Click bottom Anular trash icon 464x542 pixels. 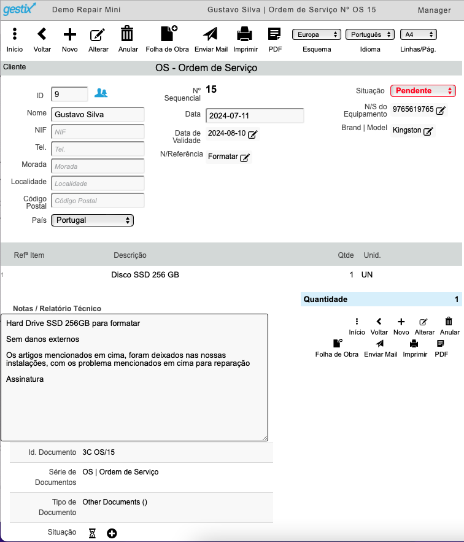coord(449,321)
